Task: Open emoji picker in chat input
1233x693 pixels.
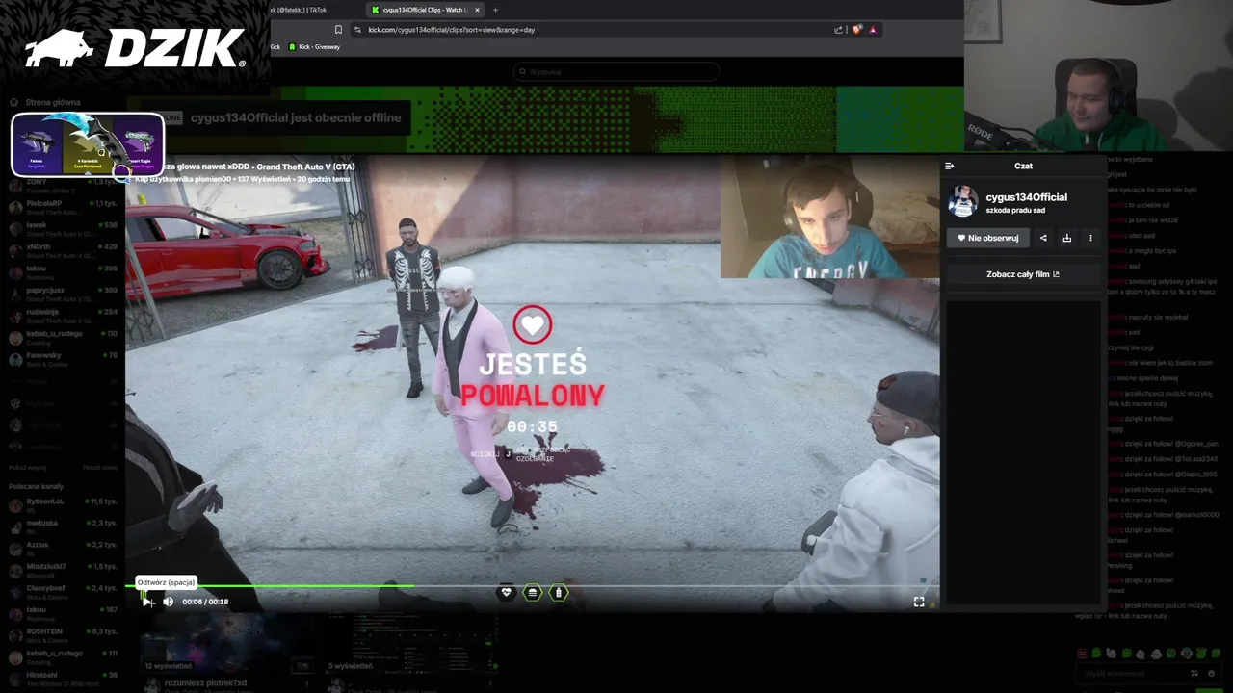Action: coord(1210,673)
